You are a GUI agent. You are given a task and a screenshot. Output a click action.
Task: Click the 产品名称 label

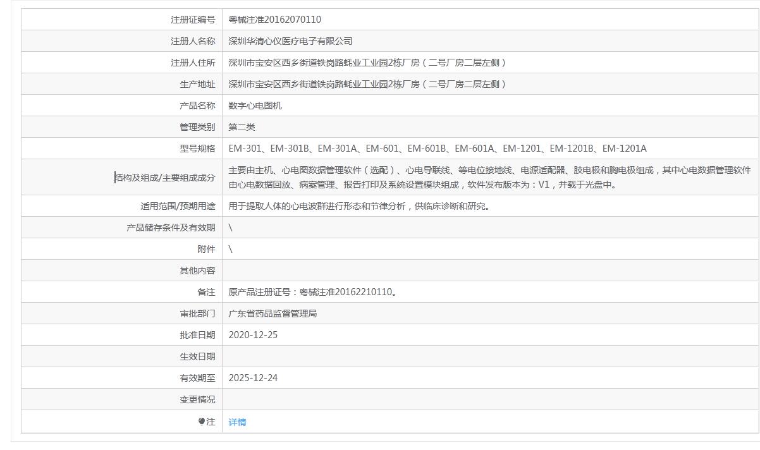point(197,106)
